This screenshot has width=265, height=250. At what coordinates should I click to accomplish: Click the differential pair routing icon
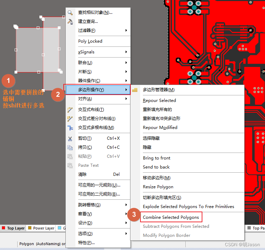70,119
